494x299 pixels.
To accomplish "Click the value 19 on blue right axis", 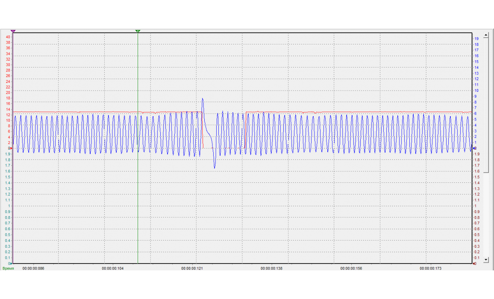I will point(476,39).
